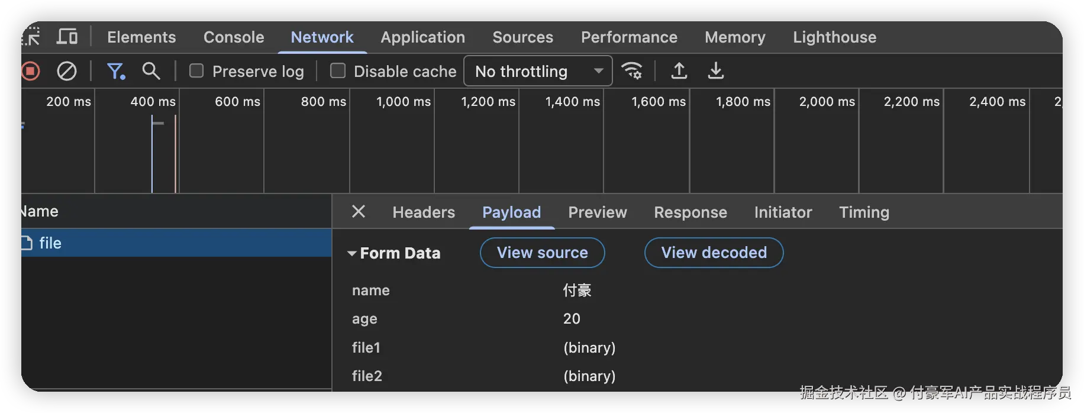The width and height of the screenshot is (1084, 413).
Task: Open the Memory tab
Action: [735, 37]
